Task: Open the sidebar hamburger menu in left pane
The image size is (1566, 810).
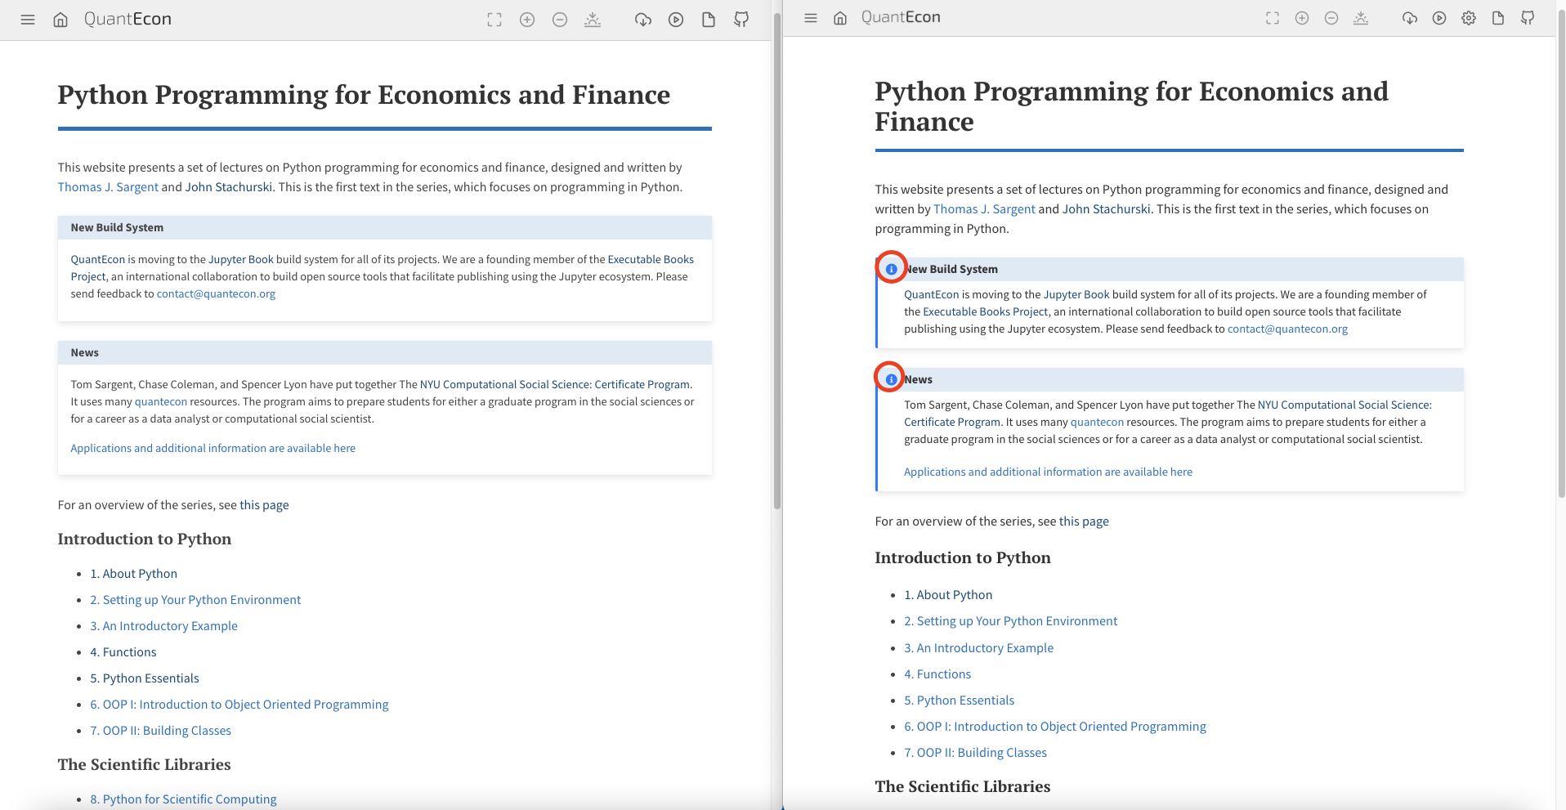Action: tap(28, 20)
